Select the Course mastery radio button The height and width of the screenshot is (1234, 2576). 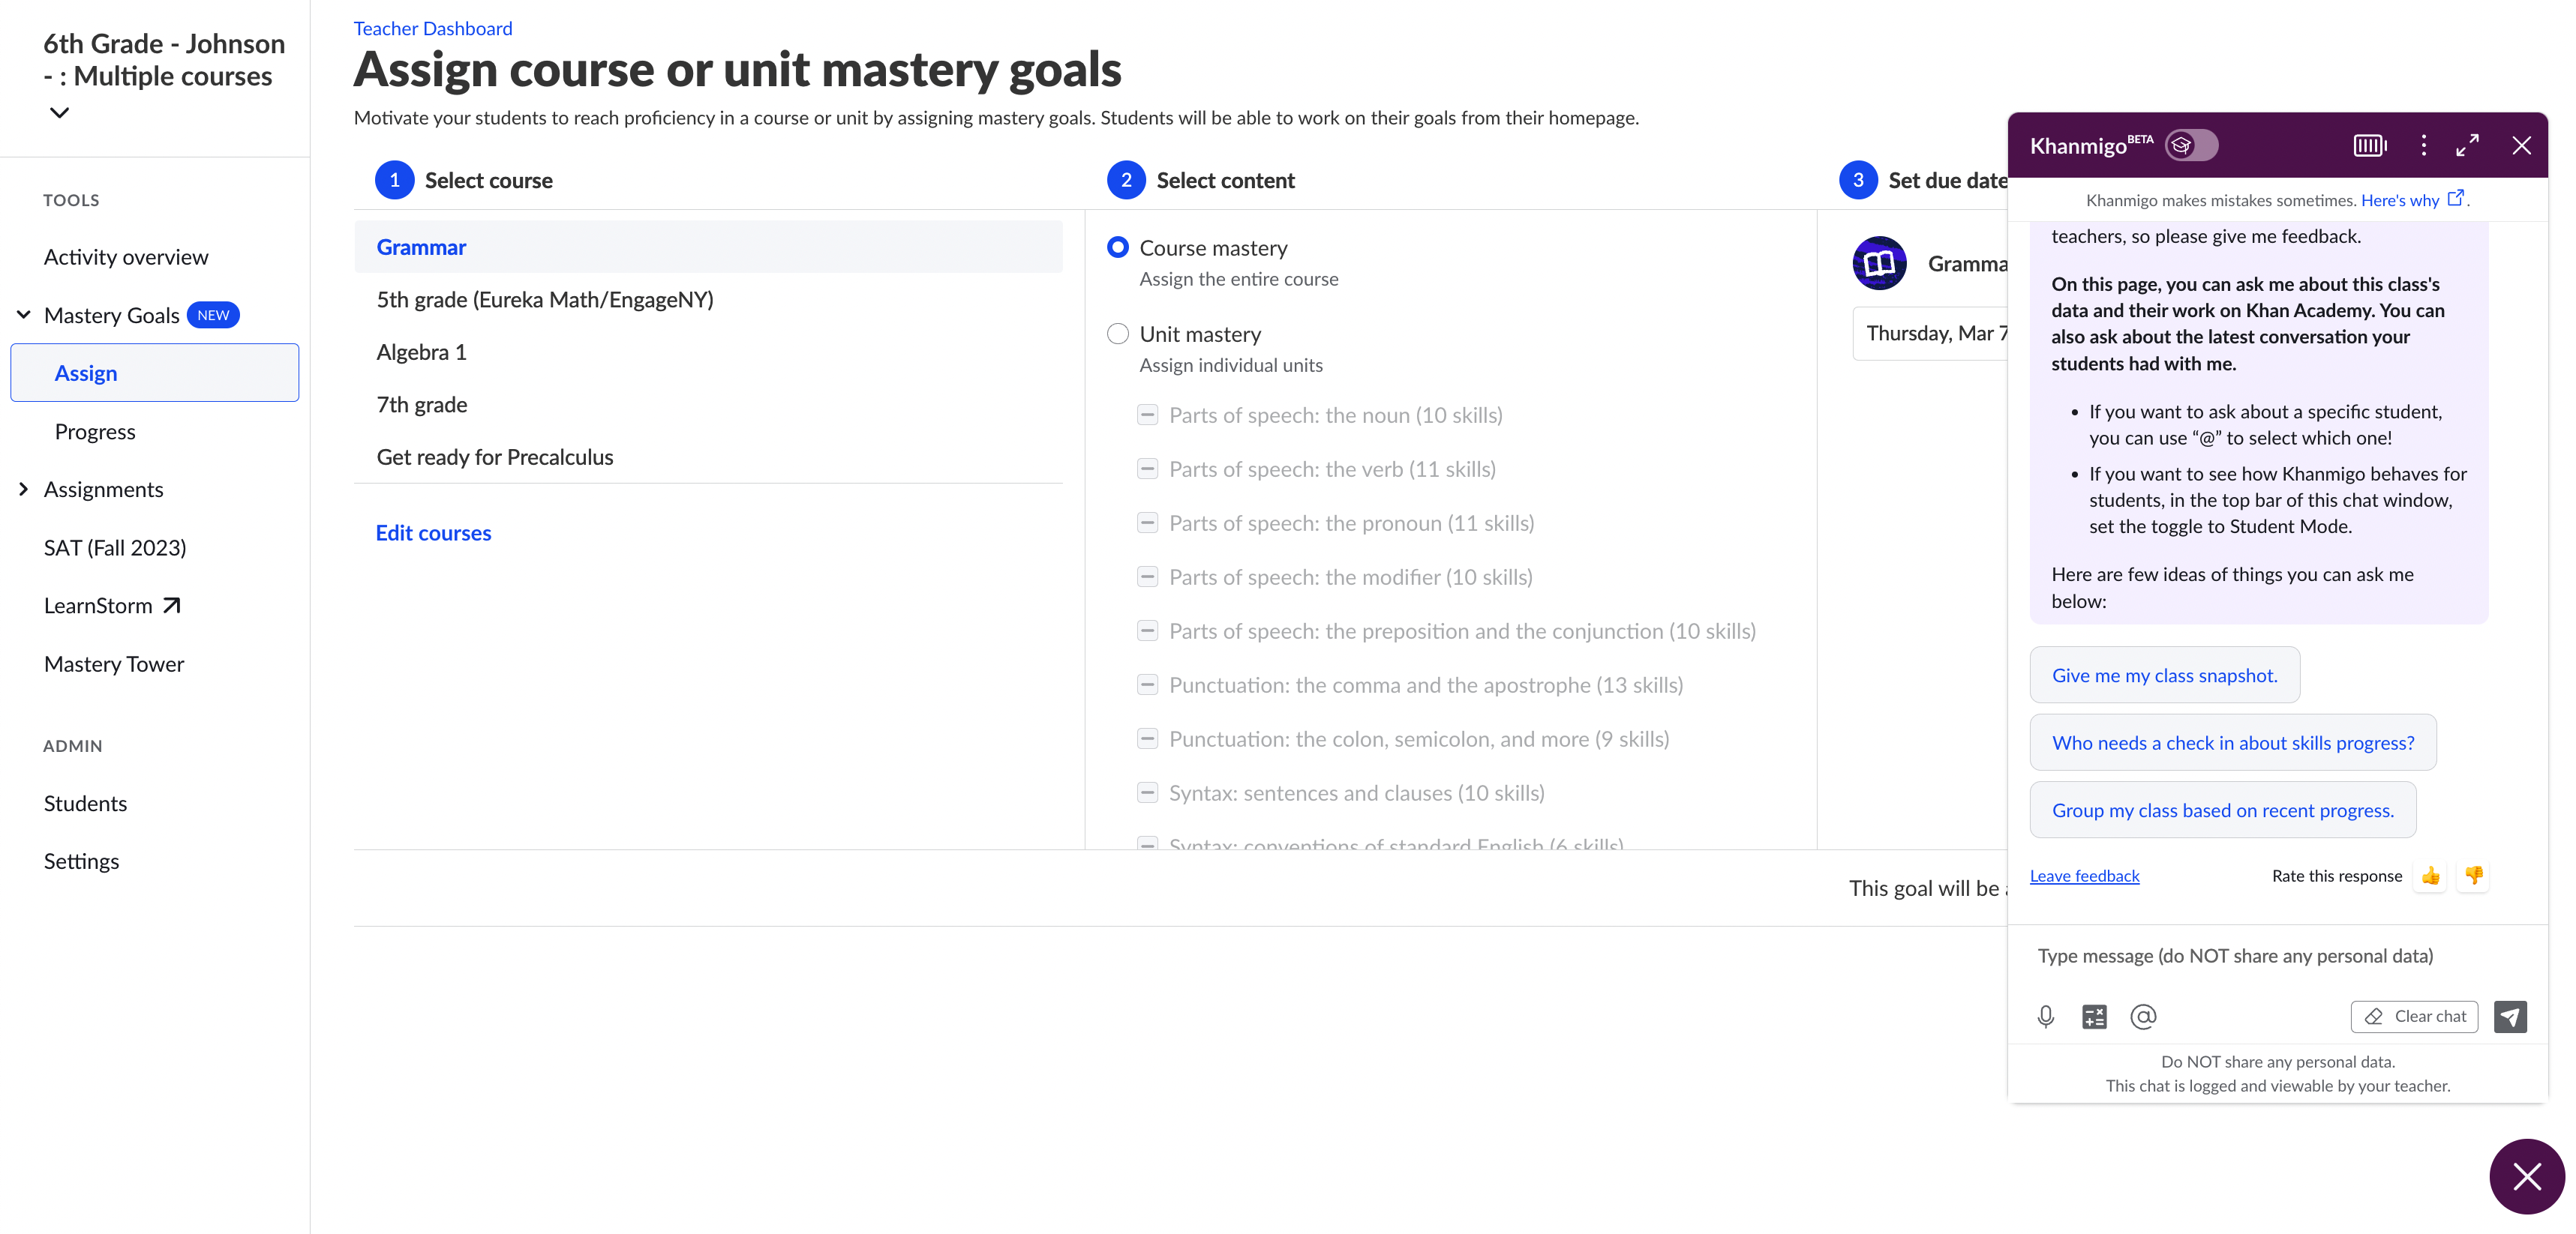1118,247
